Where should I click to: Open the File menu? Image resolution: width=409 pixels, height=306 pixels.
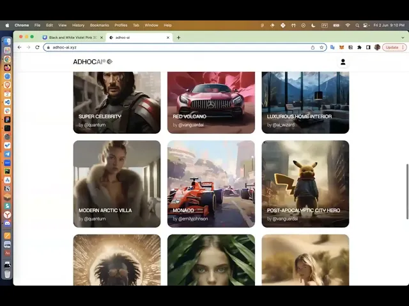coord(37,25)
